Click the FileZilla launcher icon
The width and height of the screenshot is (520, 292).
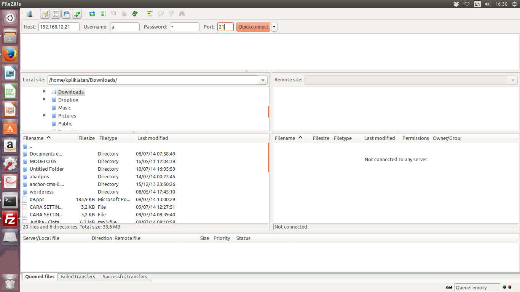[10, 219]
